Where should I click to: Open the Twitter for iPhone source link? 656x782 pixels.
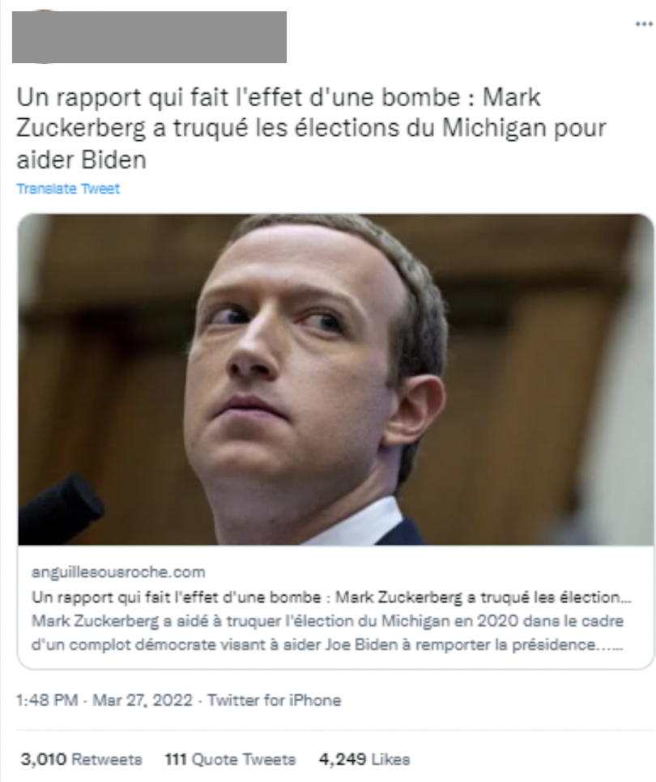click(x=275, y=700)
